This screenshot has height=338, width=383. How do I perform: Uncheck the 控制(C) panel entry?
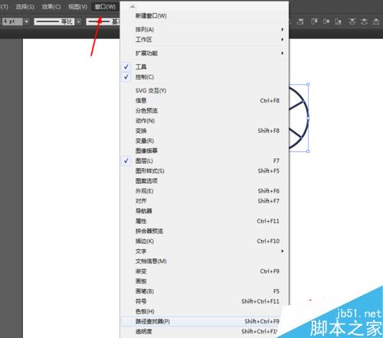pyautogui.click(x=205, y=77)
